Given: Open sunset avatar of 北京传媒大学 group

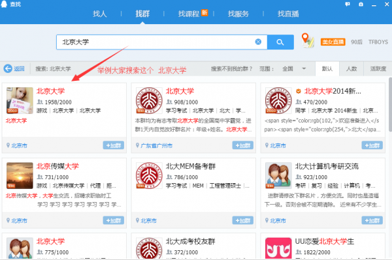Looking at the screenshot, I should click(20, 175).
